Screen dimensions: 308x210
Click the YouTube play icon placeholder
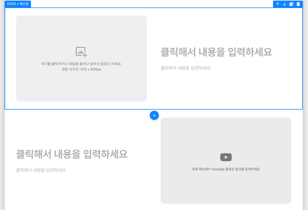point(226,157)
